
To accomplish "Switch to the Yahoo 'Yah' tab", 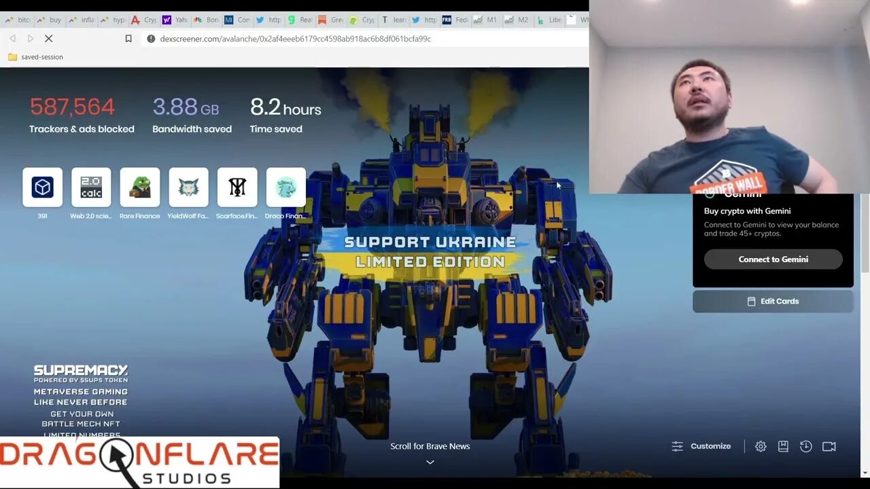I will tap(175, 20).
